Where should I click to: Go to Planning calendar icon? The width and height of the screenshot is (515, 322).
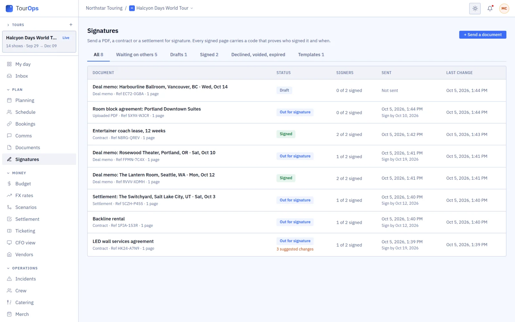[9, 100]
